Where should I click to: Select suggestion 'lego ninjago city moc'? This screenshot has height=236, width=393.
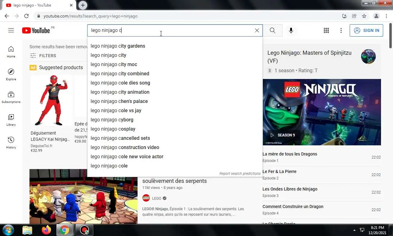175,65
